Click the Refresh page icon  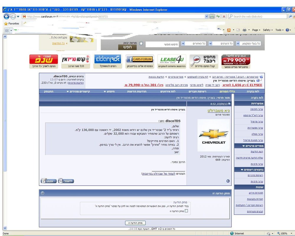point(218,17)
